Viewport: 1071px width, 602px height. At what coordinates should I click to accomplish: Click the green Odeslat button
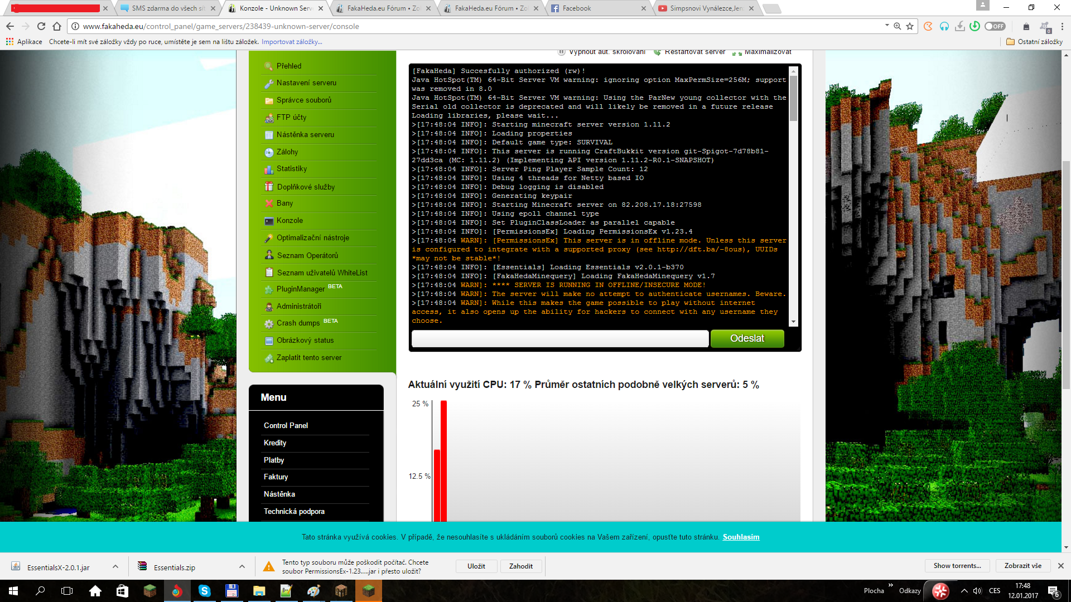coord(747,338)
